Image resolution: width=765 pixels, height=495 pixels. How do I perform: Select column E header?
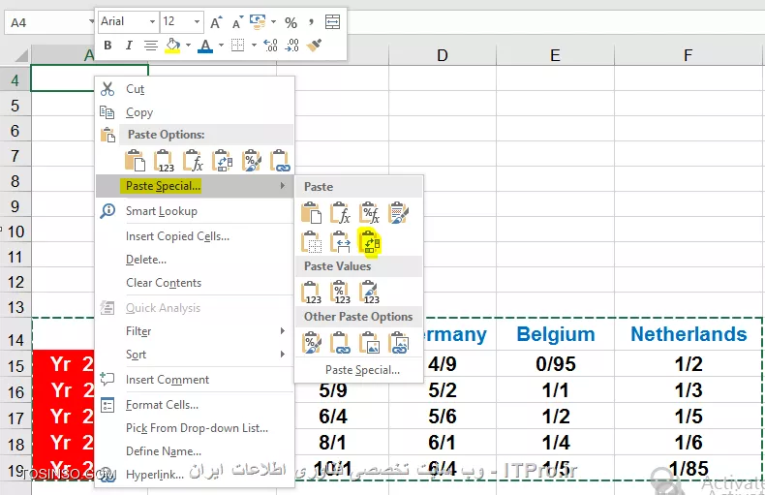[555, 55]
